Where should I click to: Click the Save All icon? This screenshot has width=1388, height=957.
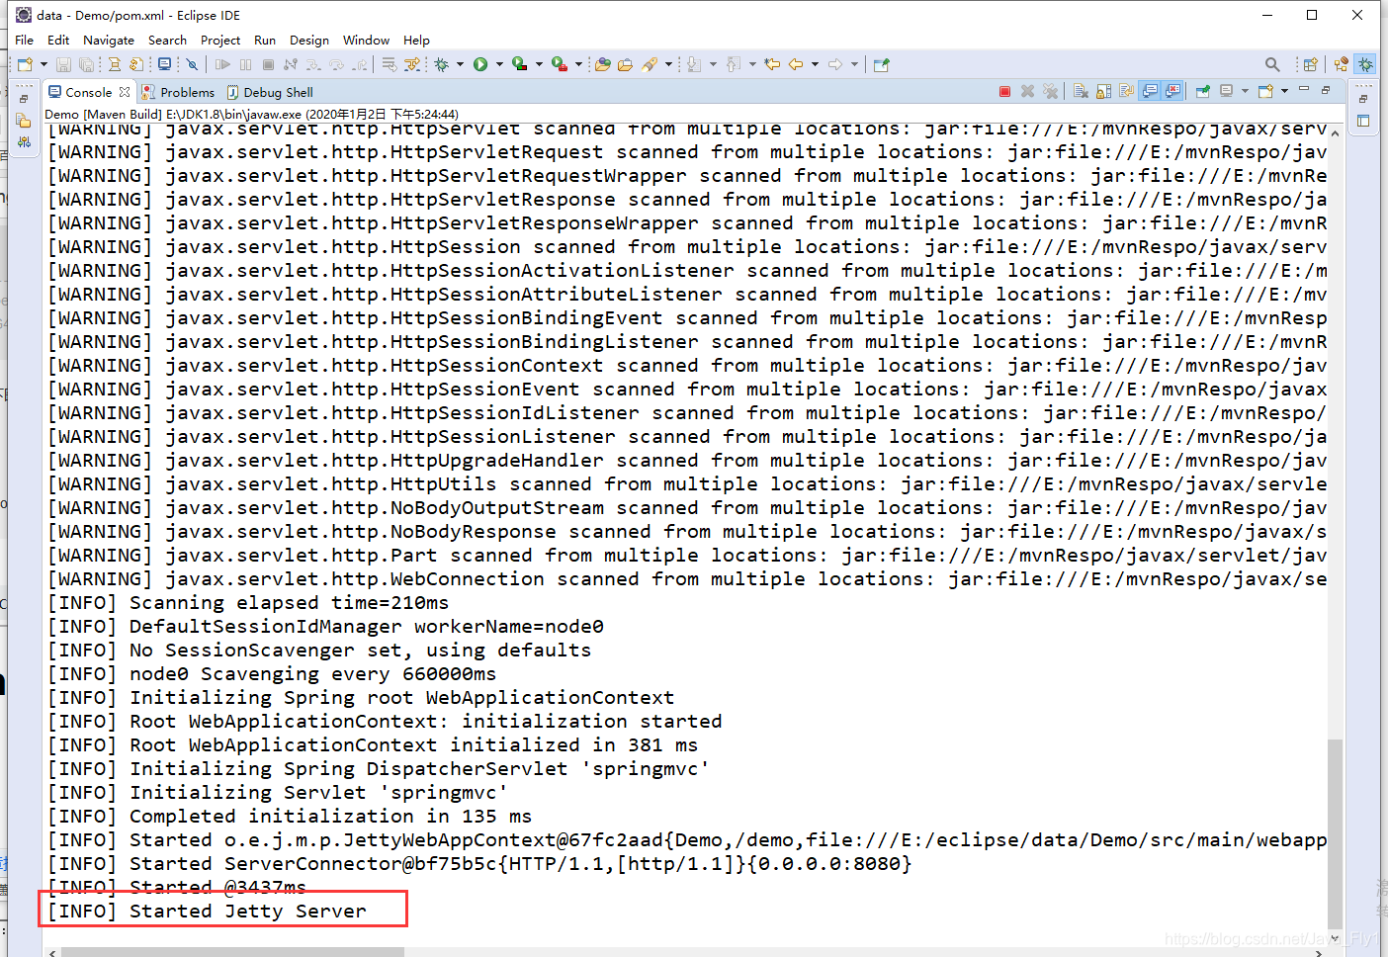coord(86,64)
